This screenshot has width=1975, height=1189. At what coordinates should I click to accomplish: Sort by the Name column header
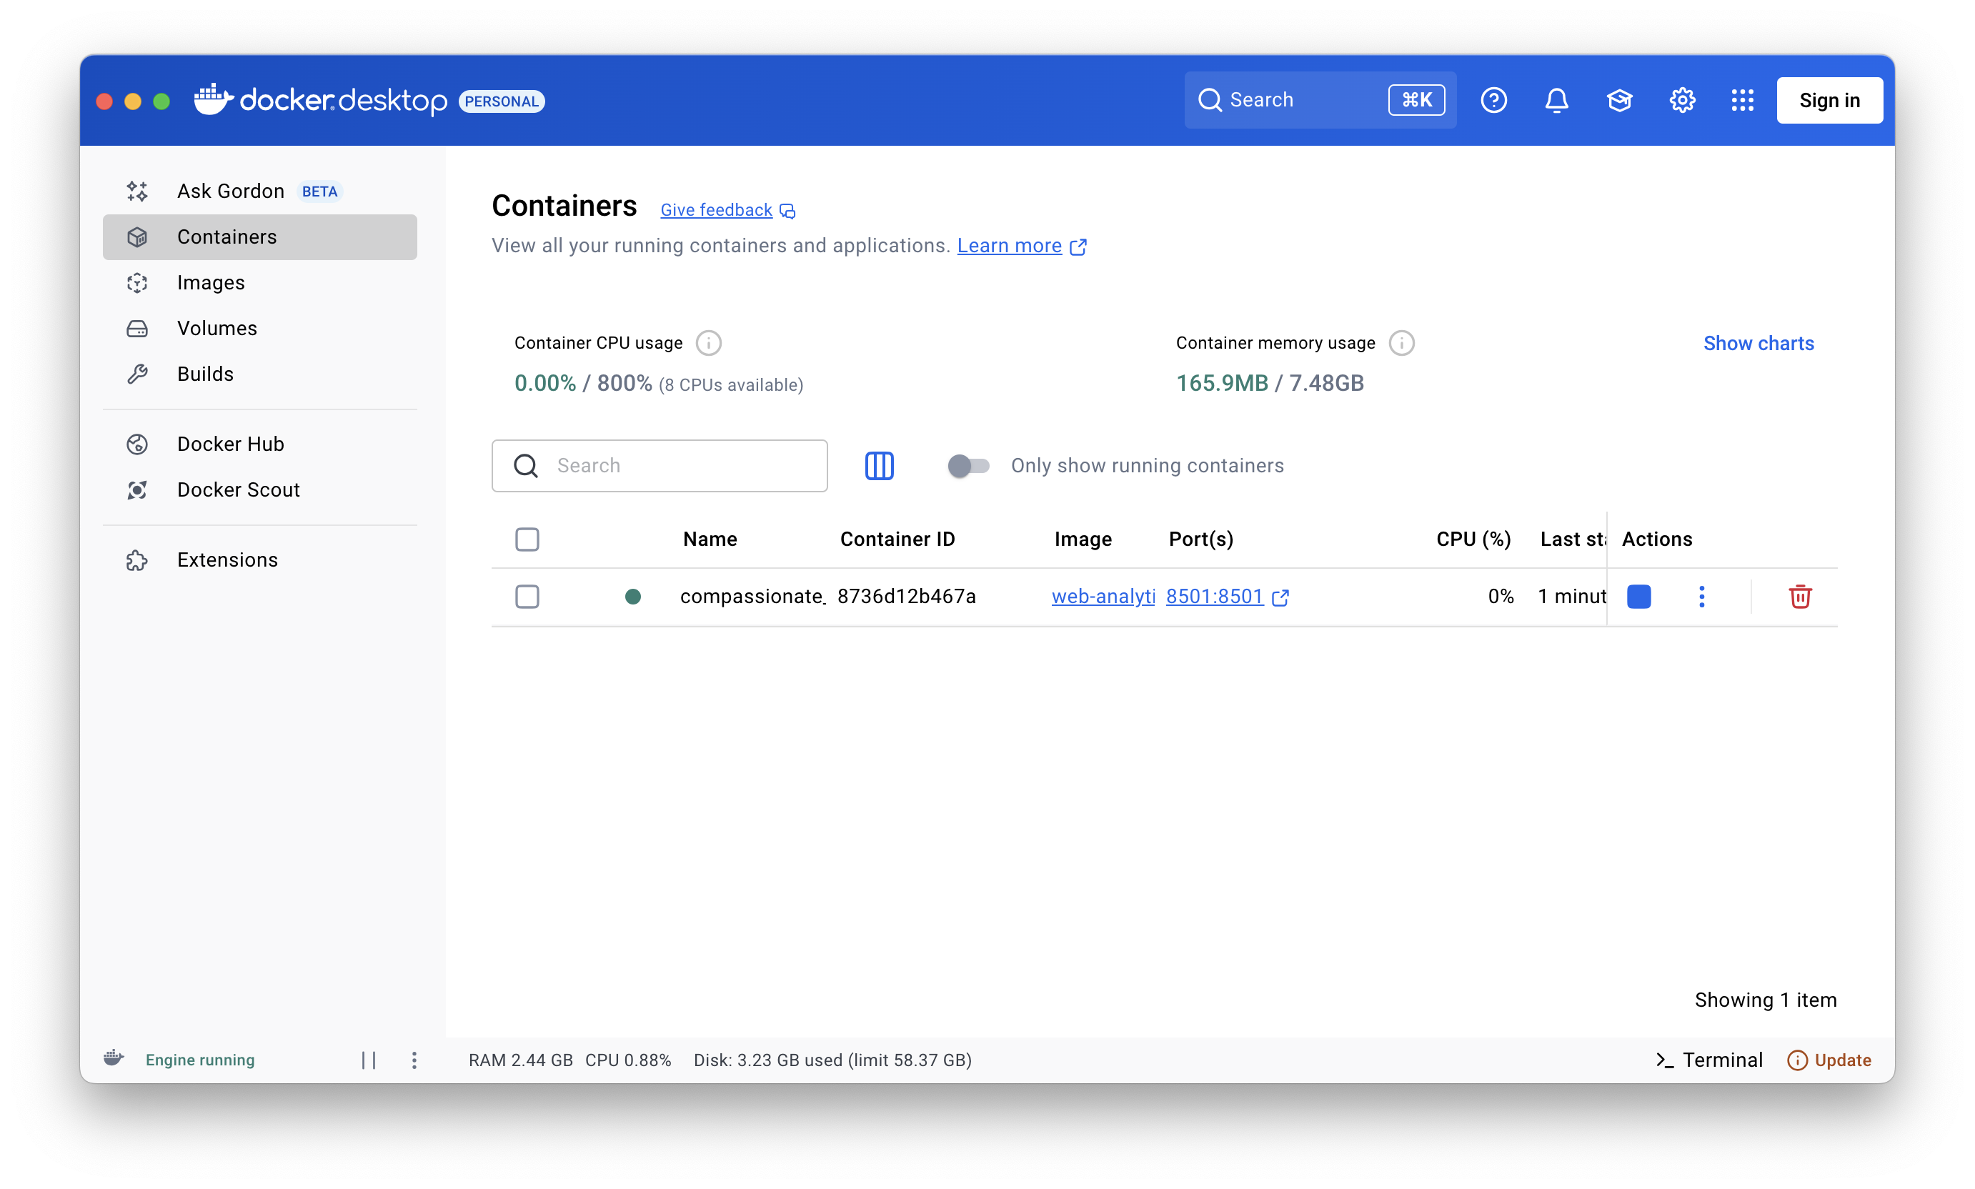[x=710, y=539]
